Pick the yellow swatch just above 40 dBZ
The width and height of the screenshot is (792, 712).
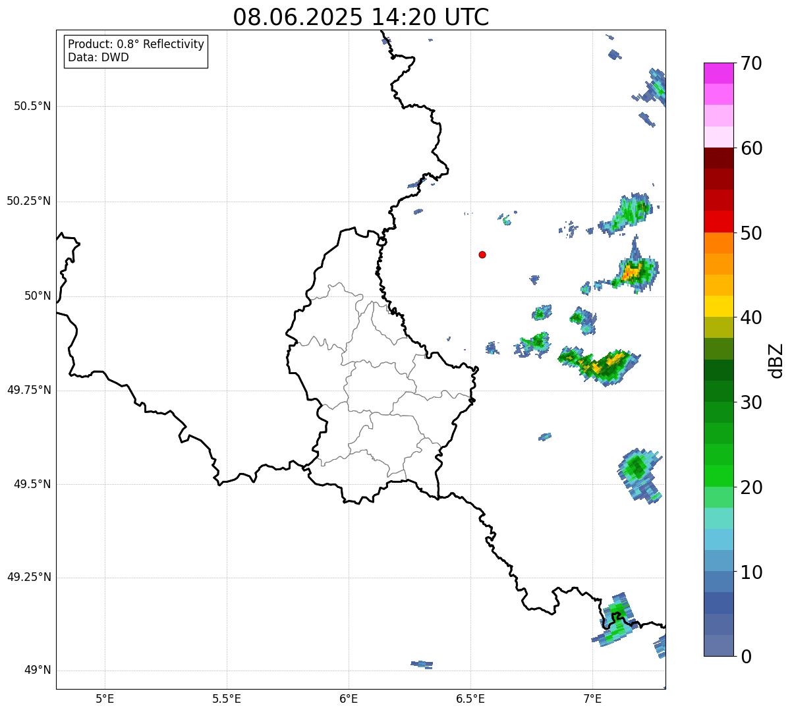(x=719, y=306)
